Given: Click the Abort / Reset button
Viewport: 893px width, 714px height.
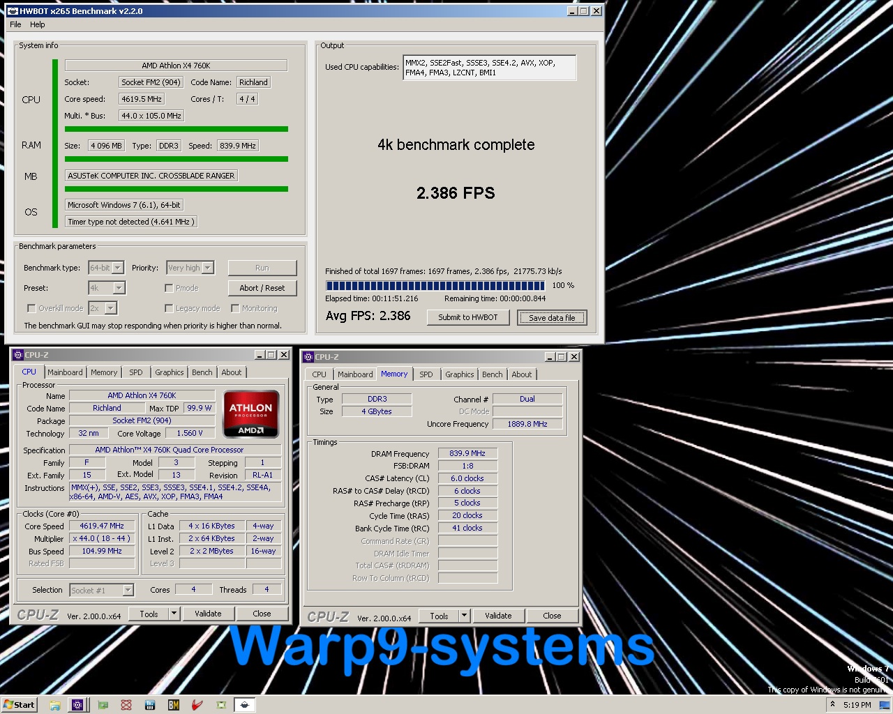Looking at the screenshot, I should pos(262,288).
